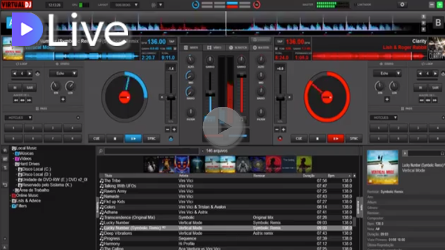This screenshot has width=445, height=250.
Task: Click the left deck jog wheel
Action: [x=124, y=97]
